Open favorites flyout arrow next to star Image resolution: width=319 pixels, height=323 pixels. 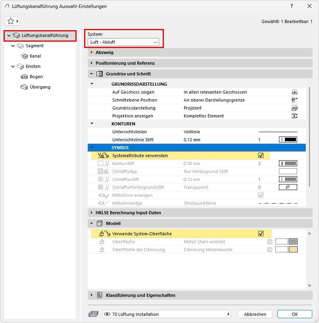(x=17, y=21)
